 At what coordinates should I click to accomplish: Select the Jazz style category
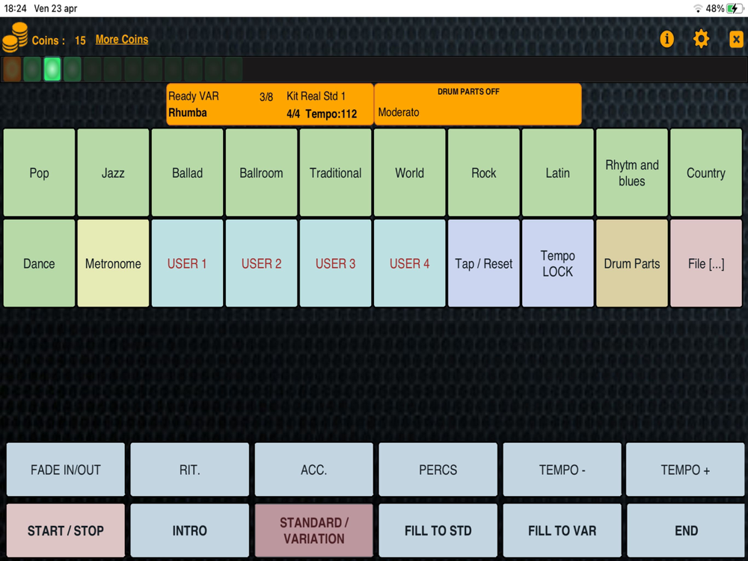(113, 173)
